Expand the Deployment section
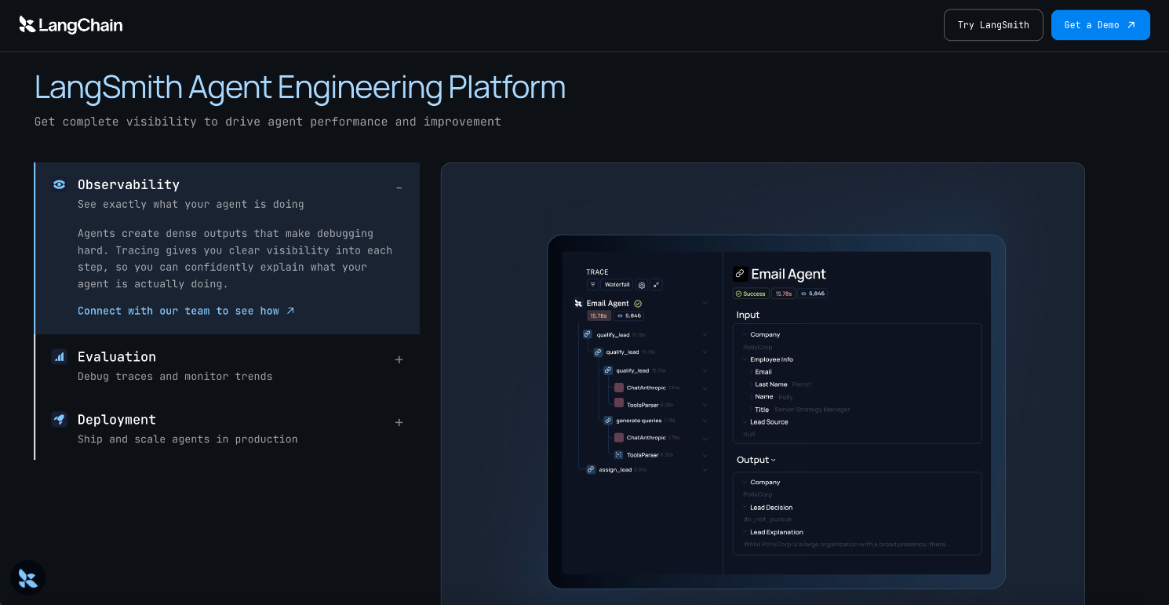This screenshot has width=1169, height=605. point(399,422)
